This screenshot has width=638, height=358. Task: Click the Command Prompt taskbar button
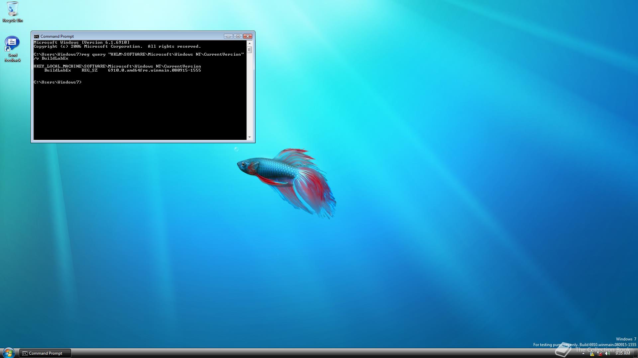45,353
